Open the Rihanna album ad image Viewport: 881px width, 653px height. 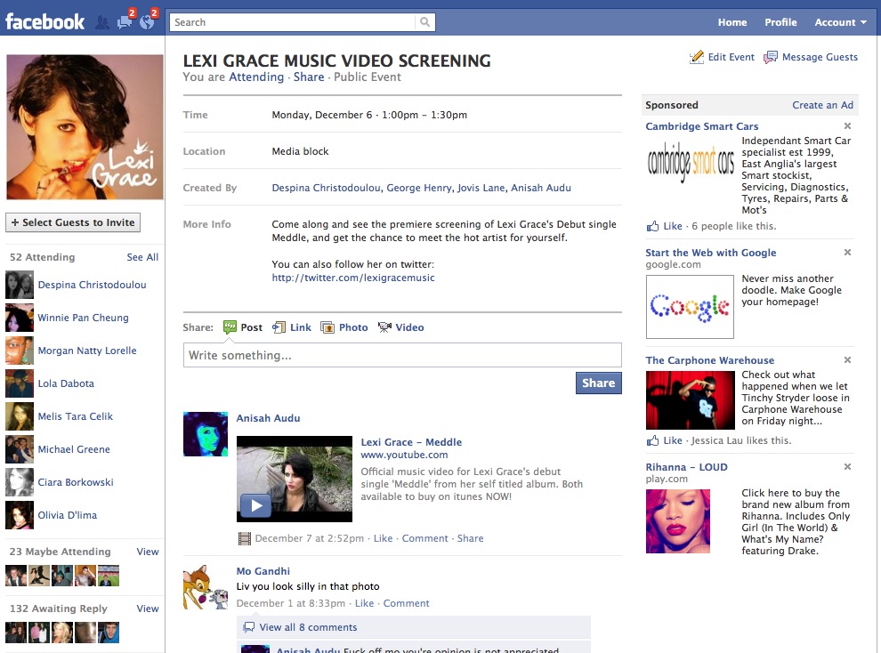[x=678, y=521]
